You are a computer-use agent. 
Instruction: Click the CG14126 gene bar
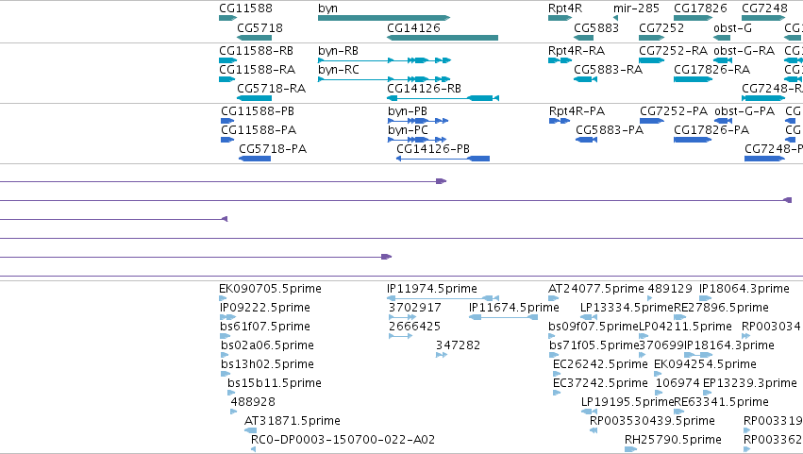tap(443, 38)
